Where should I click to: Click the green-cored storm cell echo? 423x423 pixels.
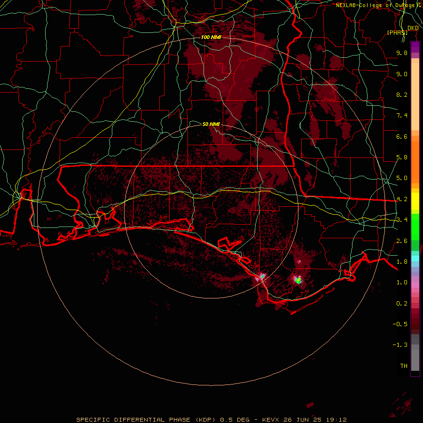(298, 280)
